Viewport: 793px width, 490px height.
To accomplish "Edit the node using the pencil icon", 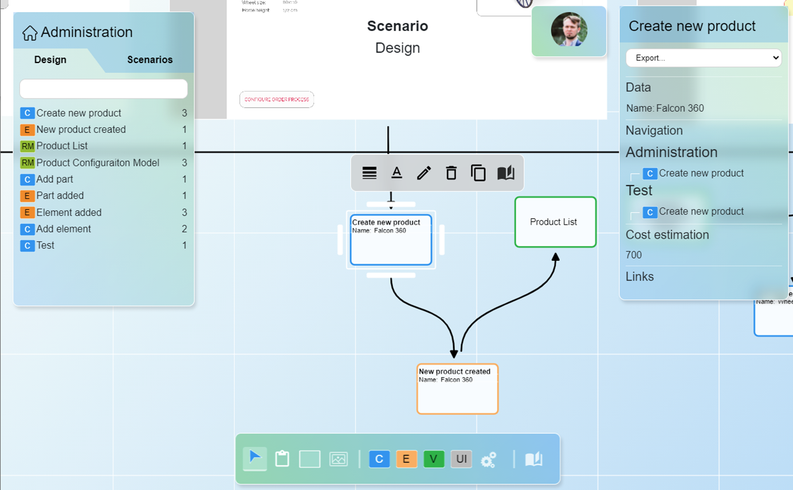I will (x=424, y=173).
